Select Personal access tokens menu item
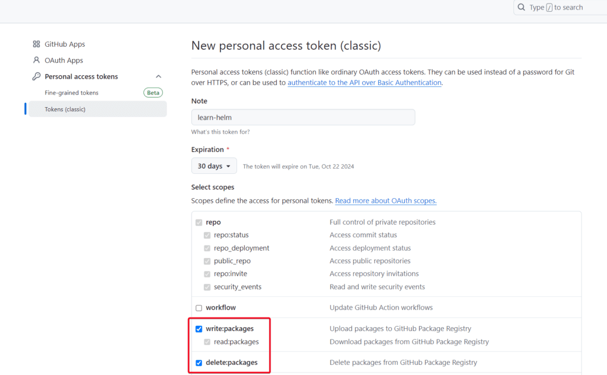This screenshot has height=375, width=607. click(x=81, y=76)
